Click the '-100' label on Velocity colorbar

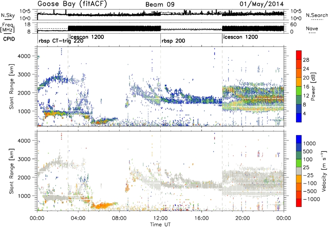[310, 183]
